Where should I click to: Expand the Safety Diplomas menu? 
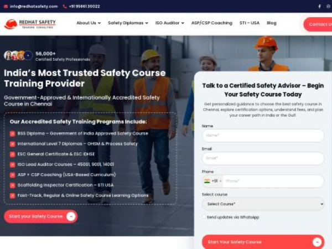pos(128,23)
